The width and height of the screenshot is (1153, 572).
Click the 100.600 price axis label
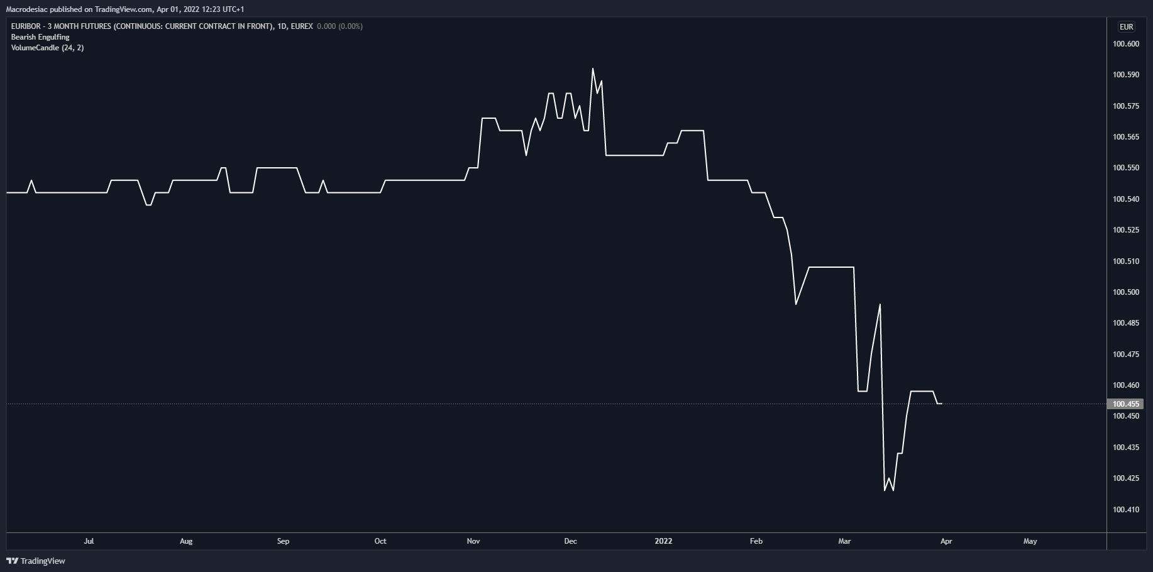[1125, 44]
